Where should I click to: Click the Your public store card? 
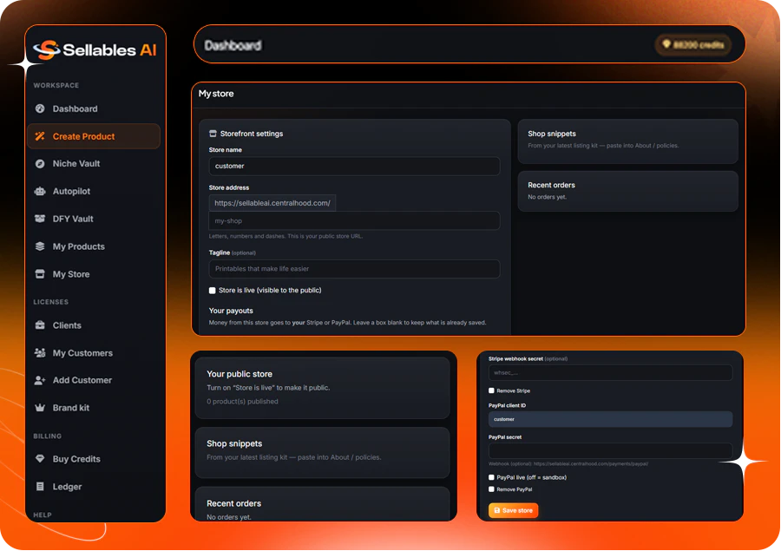322,388
